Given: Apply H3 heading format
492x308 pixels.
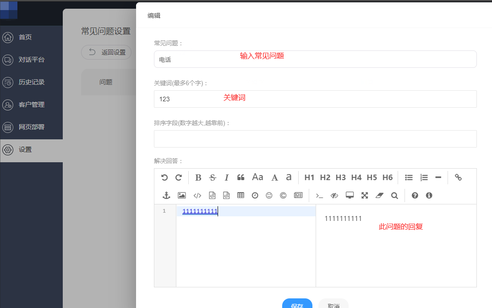Looking at the screenshot, I should pos(340,177).
